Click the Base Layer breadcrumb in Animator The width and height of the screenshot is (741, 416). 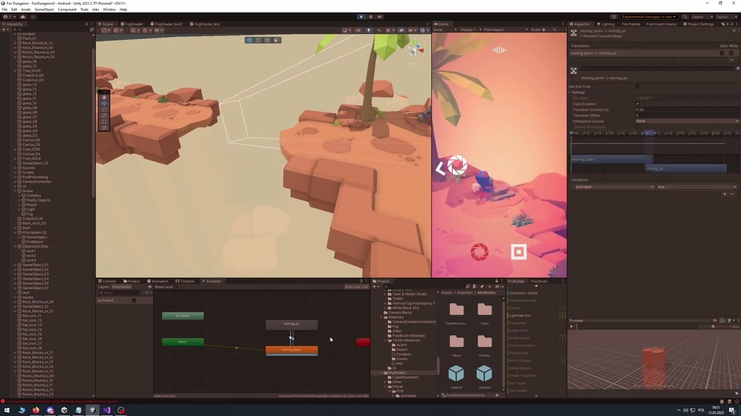164,287
